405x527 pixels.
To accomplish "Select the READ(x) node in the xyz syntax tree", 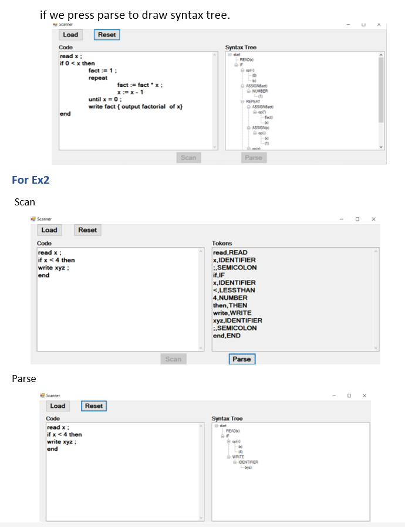I will [233, 431].
